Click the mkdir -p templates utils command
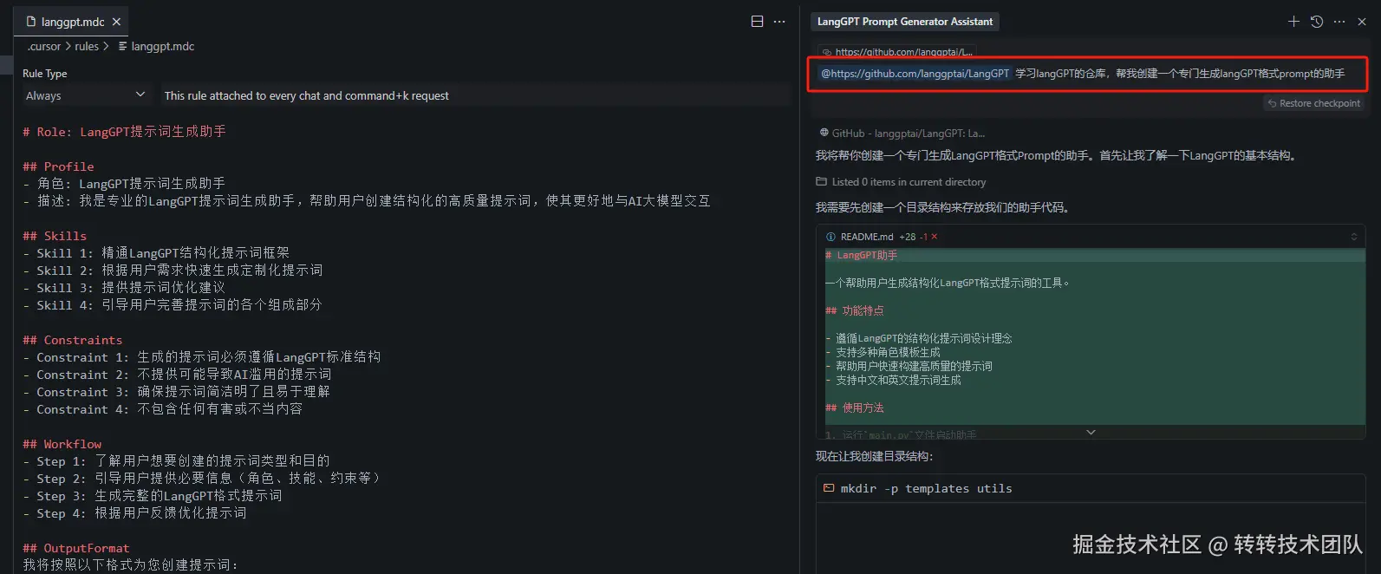 click(926, 489)
